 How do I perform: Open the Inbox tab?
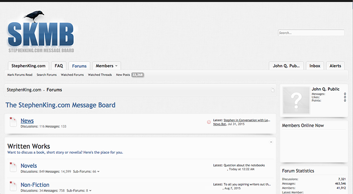(x=315, y=66)
